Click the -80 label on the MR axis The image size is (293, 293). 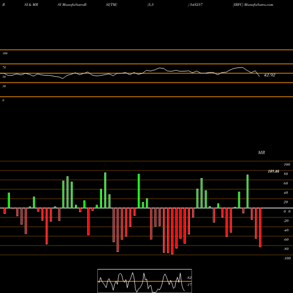tap(286, 249)
